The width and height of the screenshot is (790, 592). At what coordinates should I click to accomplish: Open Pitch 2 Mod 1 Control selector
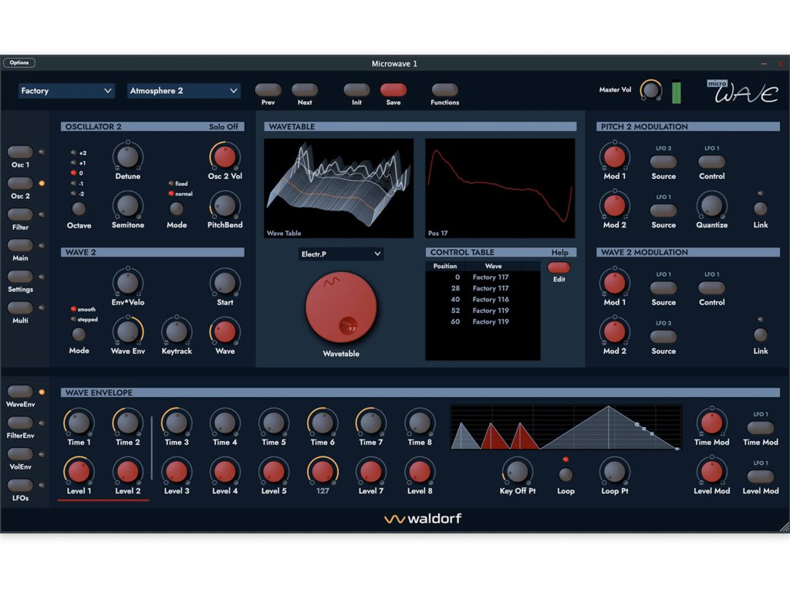coord(711,162)
